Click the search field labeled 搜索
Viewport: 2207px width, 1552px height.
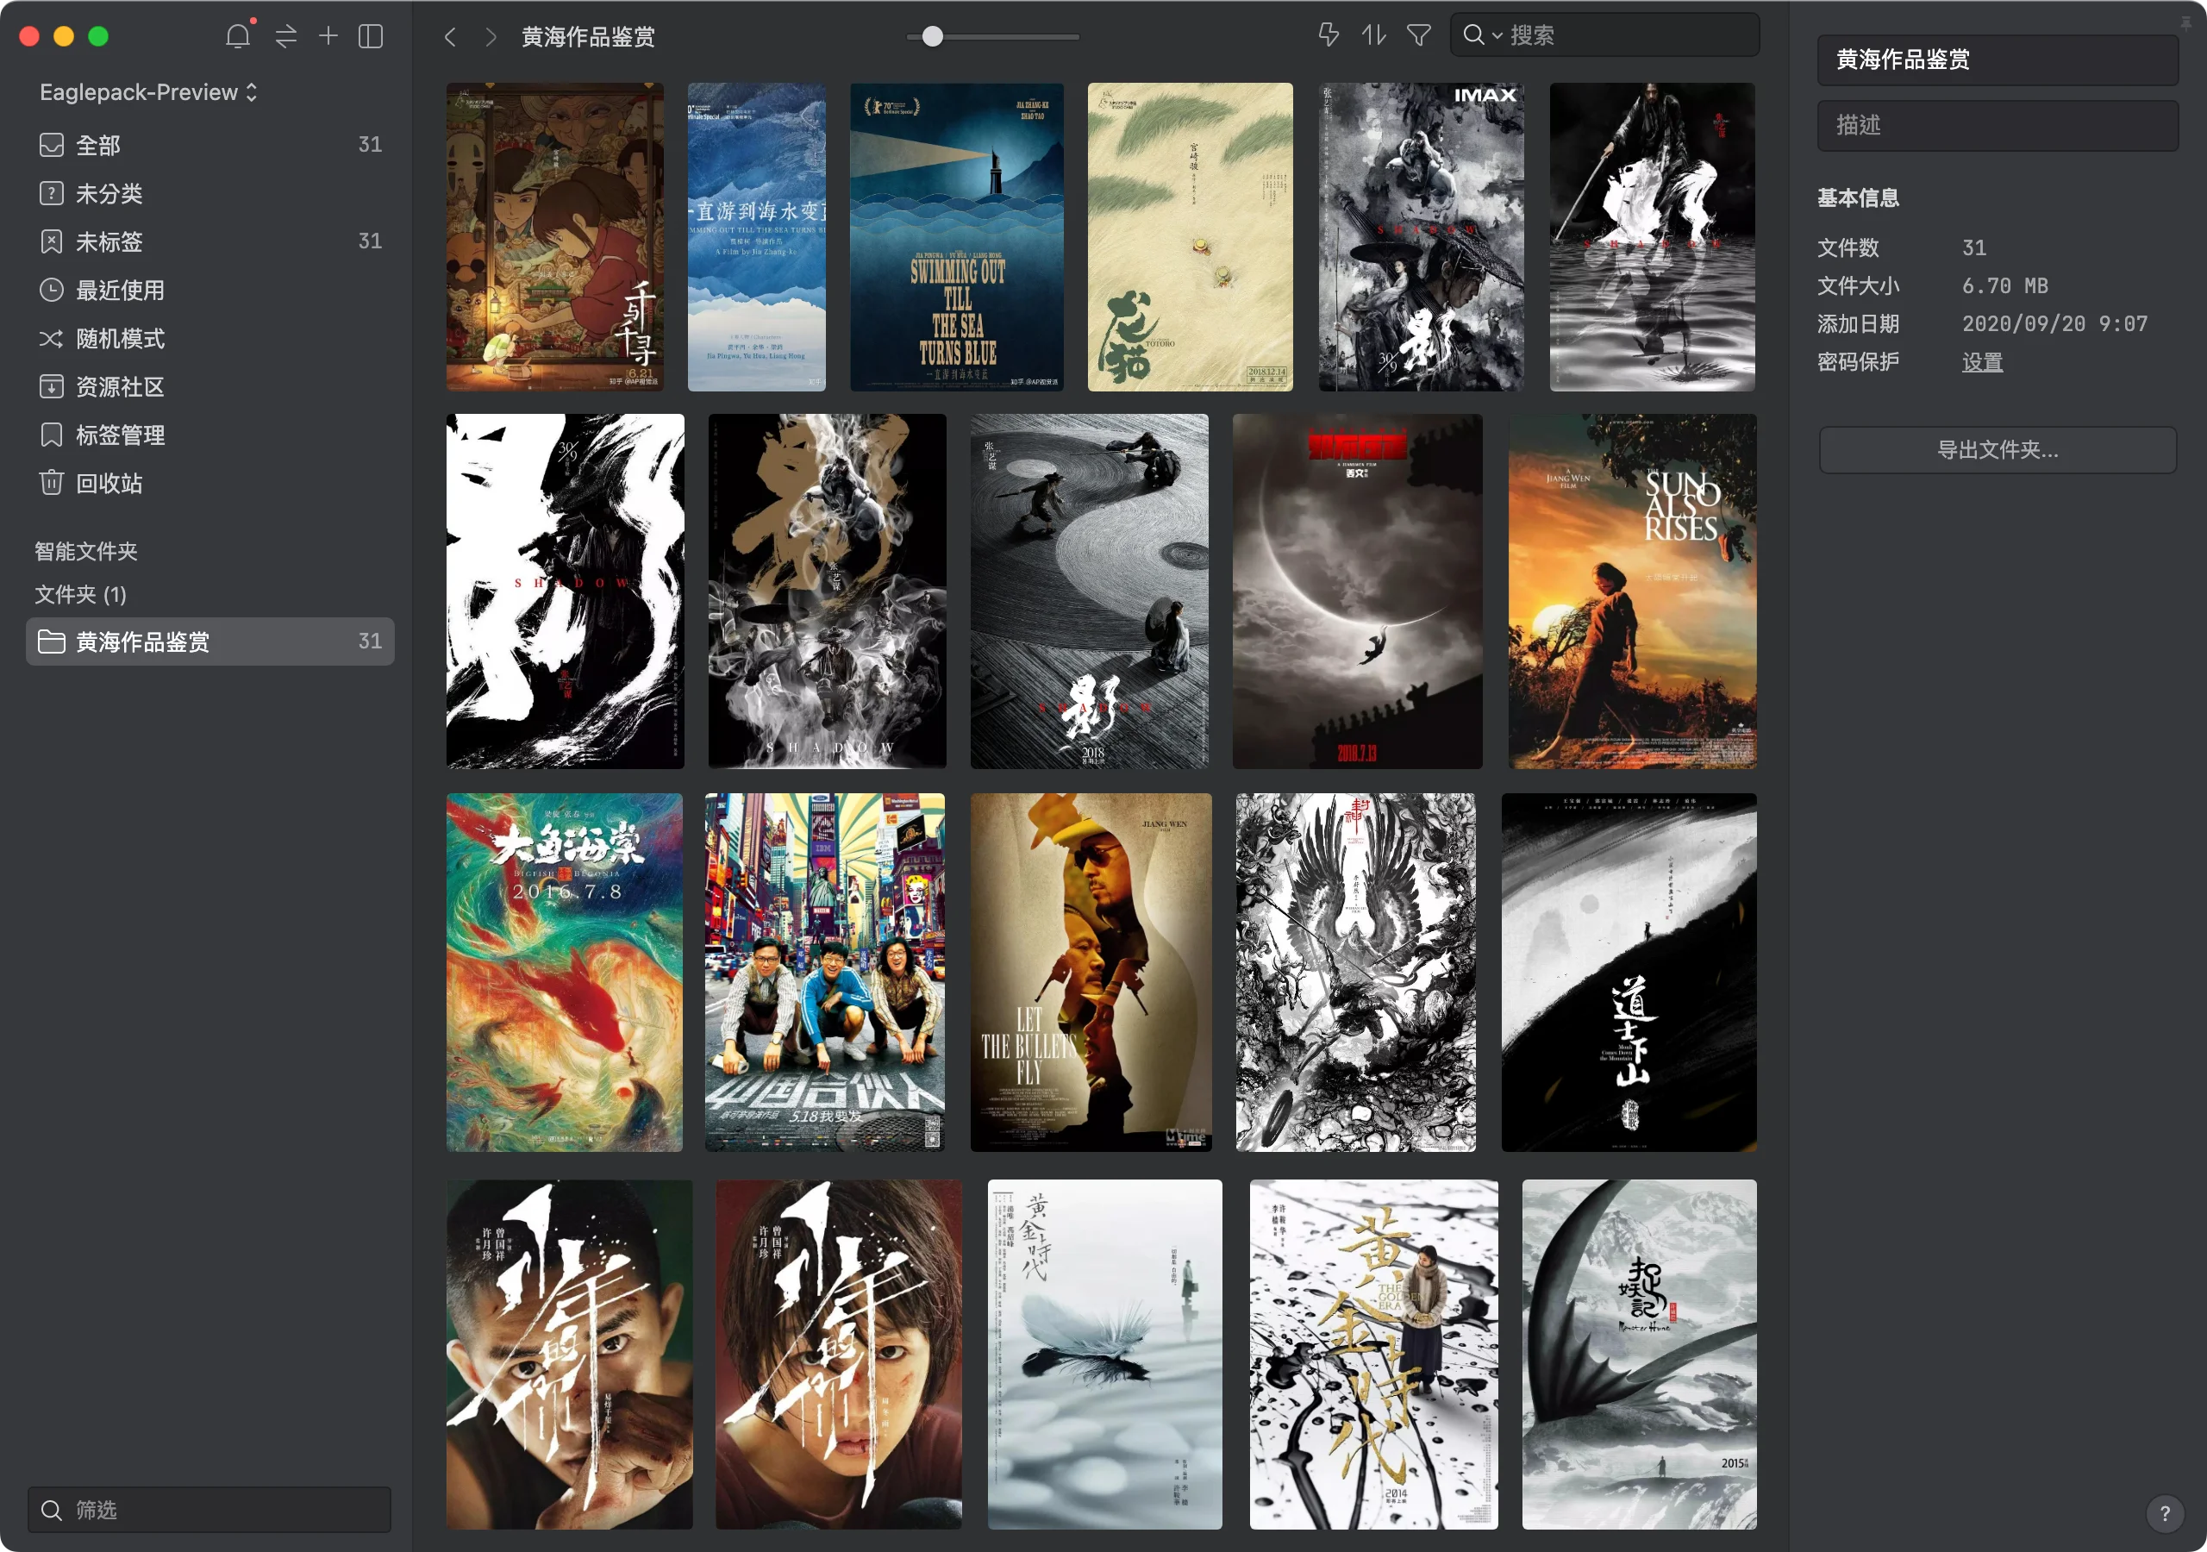(1604, 35)
